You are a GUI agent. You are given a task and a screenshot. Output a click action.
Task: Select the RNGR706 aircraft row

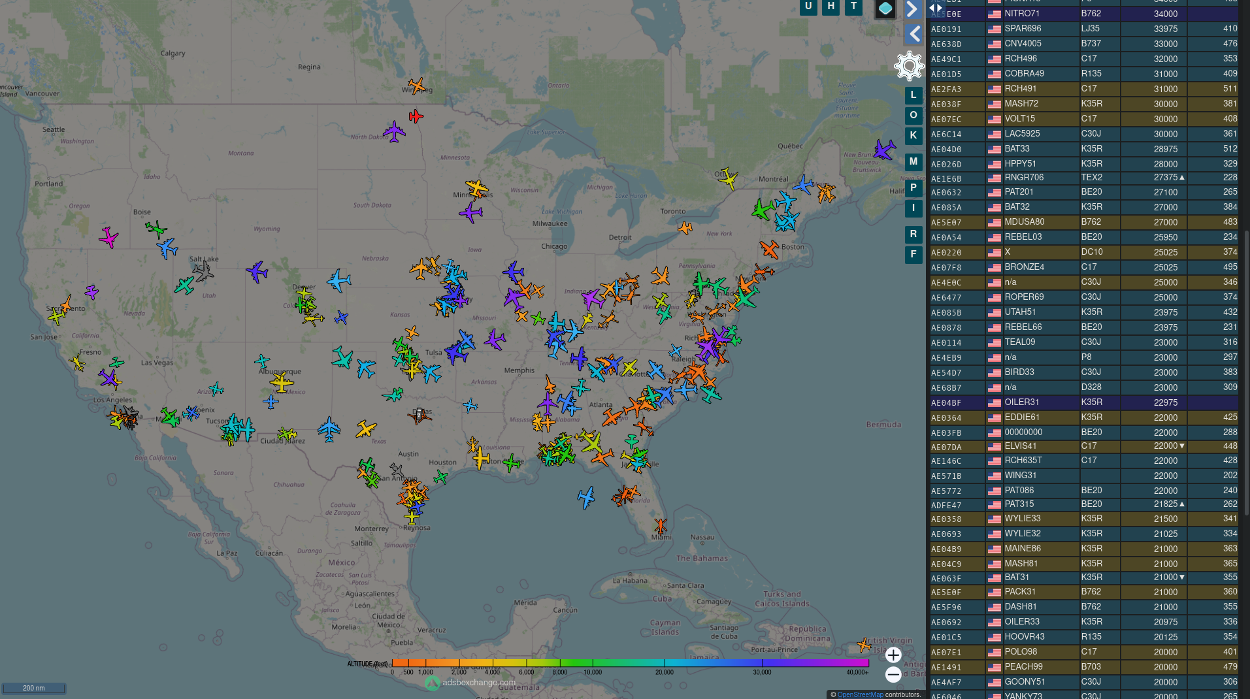pyautogui.click(x=1084, y=178)
